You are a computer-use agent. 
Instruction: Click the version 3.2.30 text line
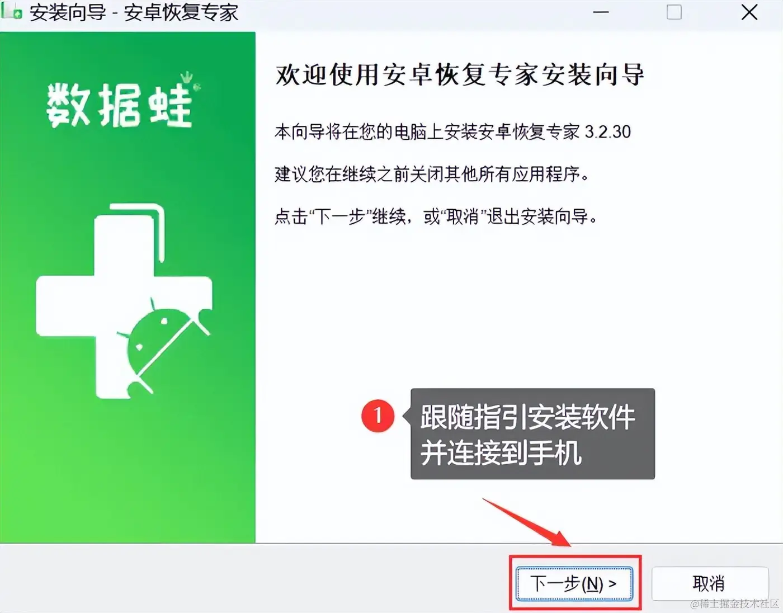coord(452,131)
